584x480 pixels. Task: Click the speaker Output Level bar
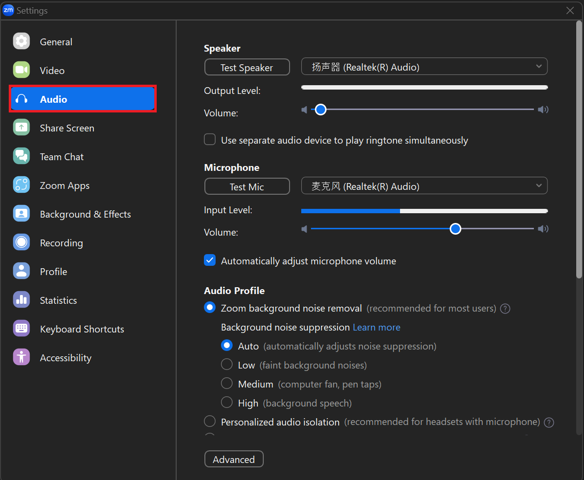click(424, 87)
